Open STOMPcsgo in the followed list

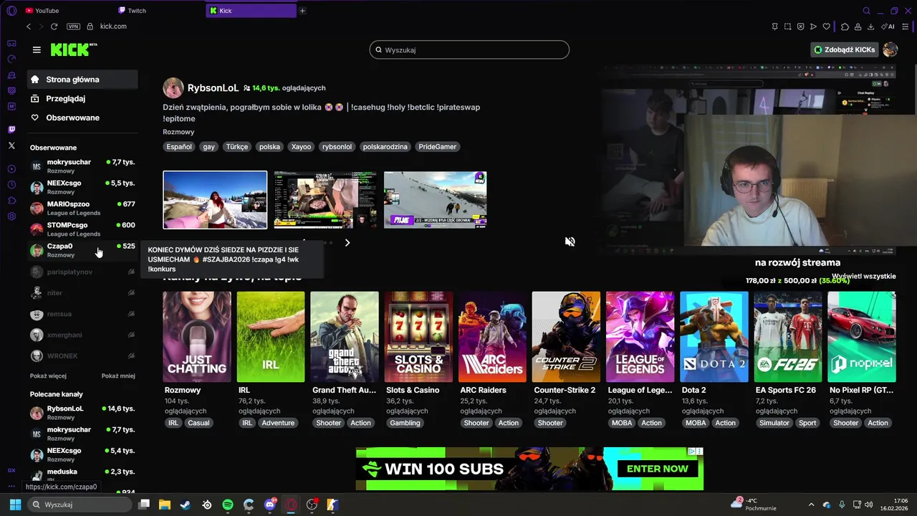[83, 229]
